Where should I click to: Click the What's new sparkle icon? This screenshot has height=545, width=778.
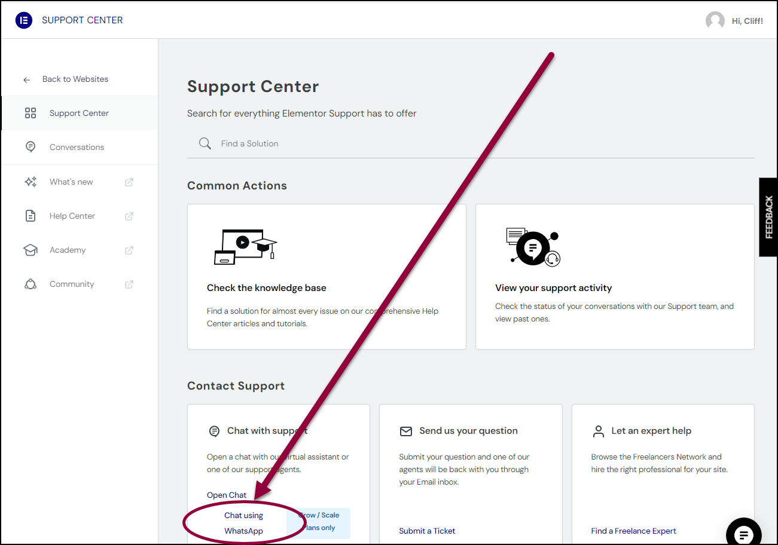(30, 182)
